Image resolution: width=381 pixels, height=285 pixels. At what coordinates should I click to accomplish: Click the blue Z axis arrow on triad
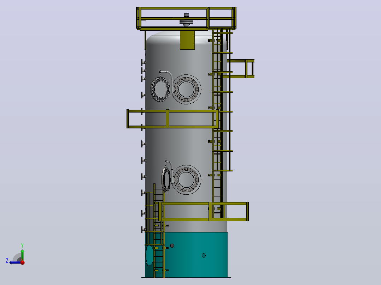click(x=14, y=262)
